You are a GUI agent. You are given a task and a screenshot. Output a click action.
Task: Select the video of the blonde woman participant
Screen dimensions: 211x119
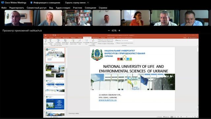point(48,18)
